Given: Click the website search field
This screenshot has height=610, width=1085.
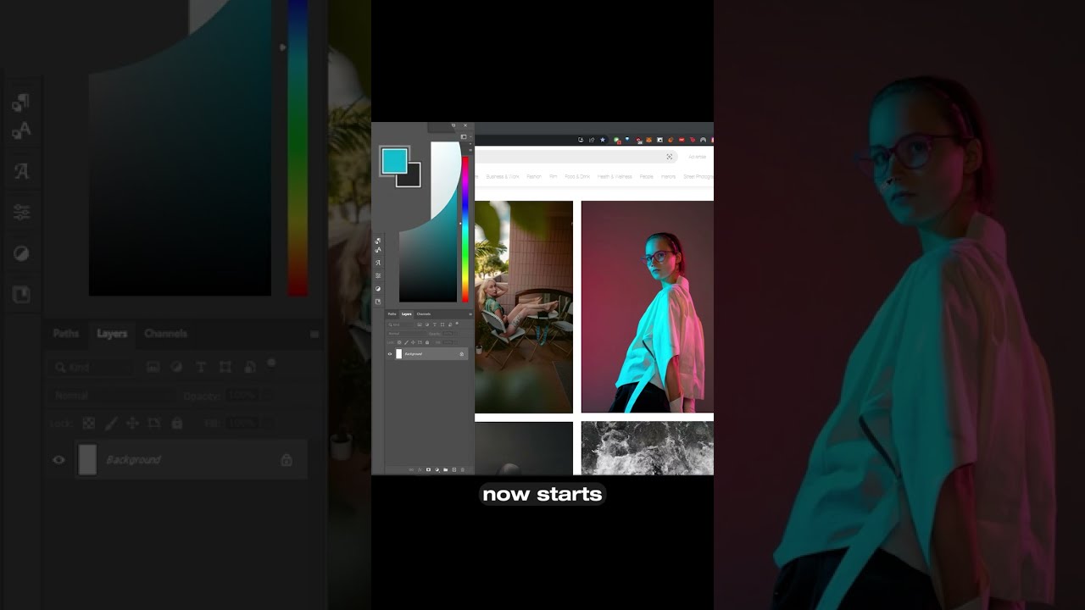Looking at the screenshot, I should [576, 157].
